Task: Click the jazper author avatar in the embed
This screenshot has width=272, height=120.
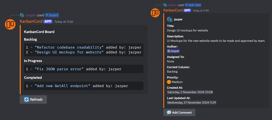Action: click(169, 20)
